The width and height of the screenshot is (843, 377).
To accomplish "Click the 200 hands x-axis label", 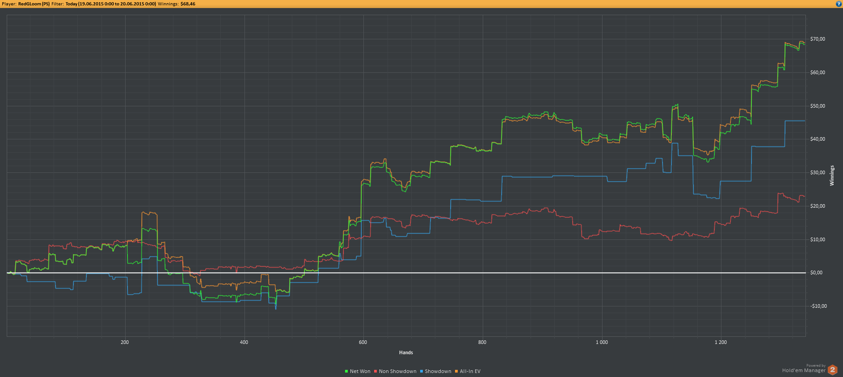I will [125, 342].
